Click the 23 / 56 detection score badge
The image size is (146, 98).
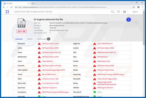tap(21, 31)
